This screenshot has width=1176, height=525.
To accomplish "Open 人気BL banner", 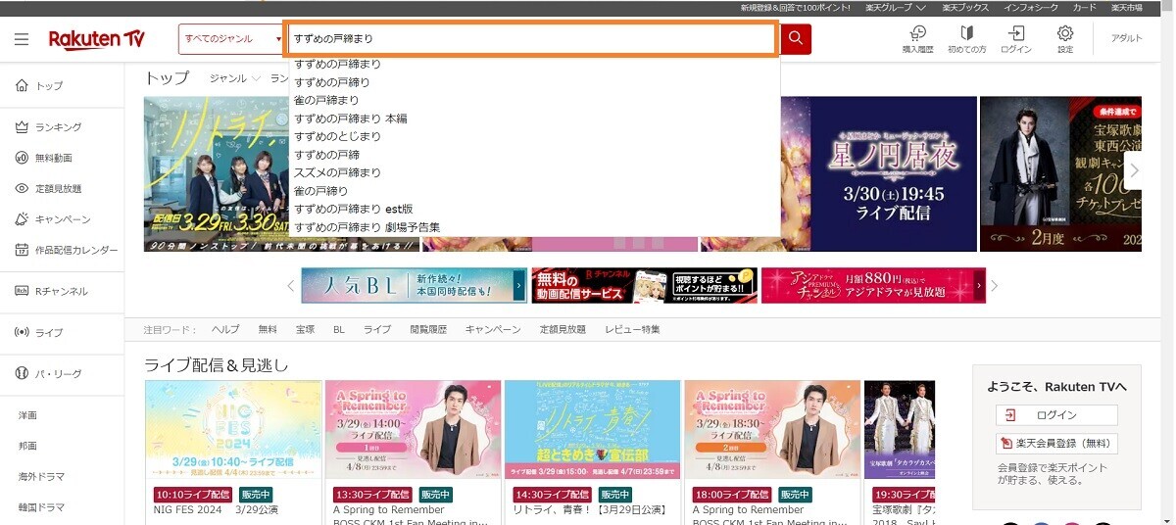I will coord(415,285).
